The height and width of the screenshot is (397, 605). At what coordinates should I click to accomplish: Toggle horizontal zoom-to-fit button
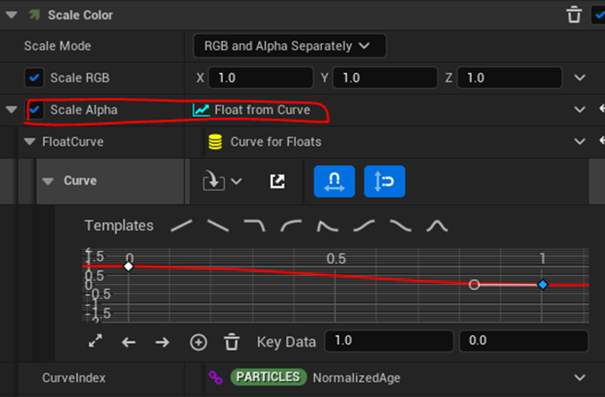pyautogui.click(x=334, y=181)
